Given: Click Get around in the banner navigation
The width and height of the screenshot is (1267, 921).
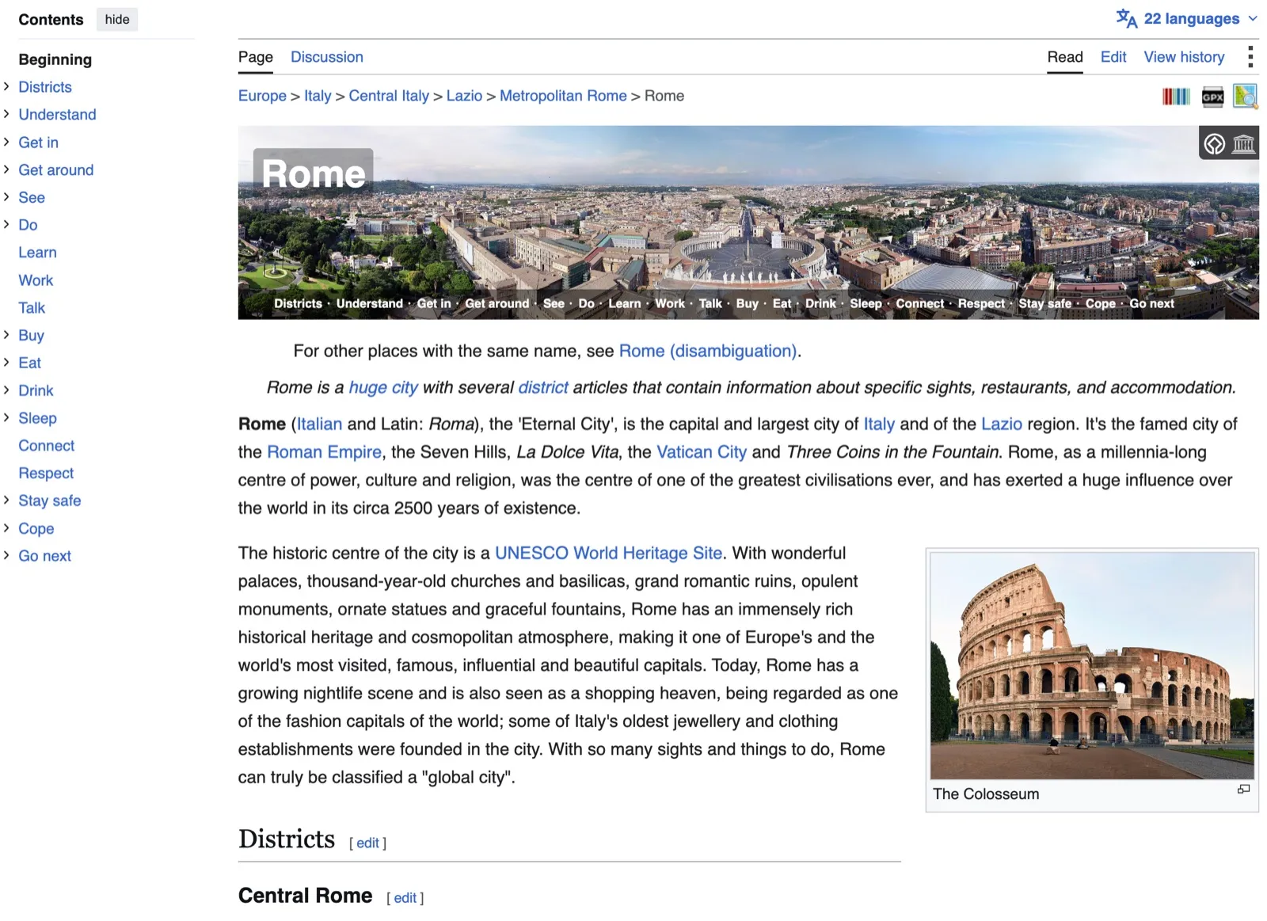Looking at the screenshot, I should 497,303.
